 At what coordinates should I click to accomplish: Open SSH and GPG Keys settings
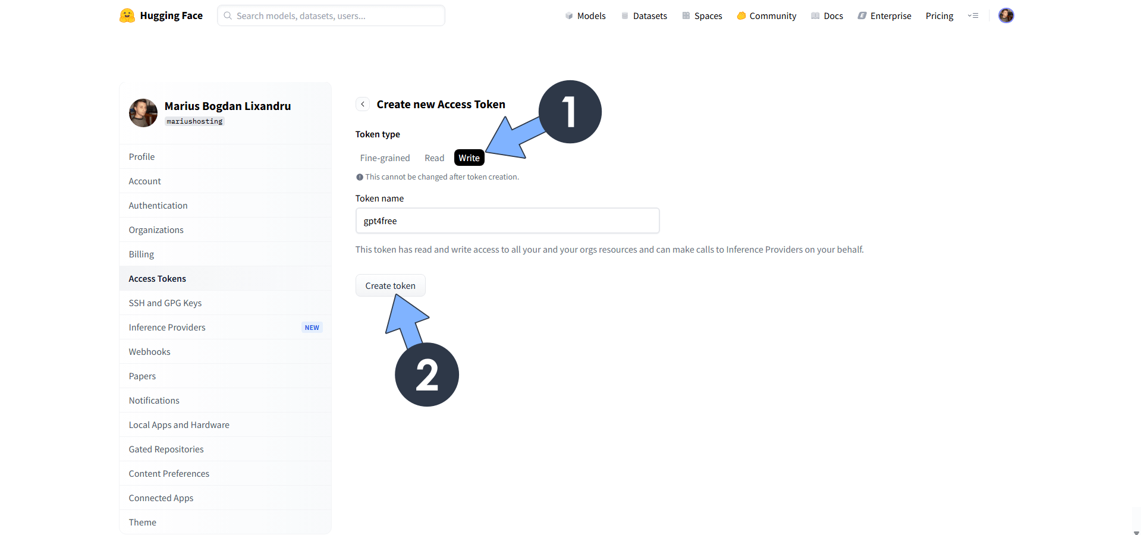(225, 303)
